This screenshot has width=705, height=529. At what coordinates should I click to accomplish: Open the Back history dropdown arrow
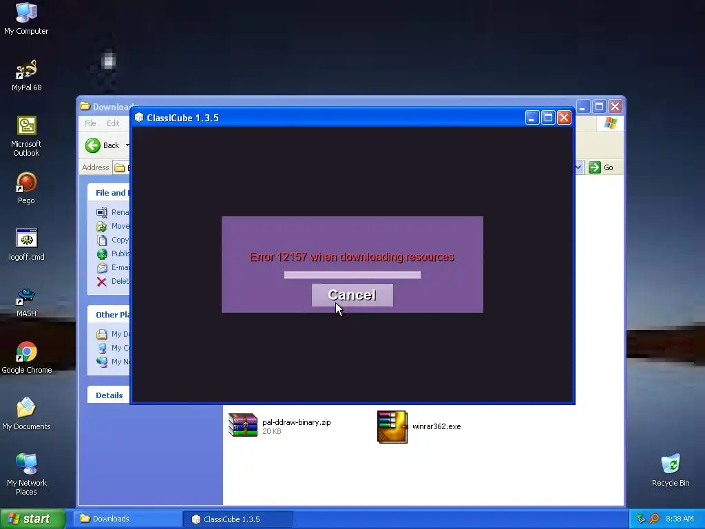tap(127, 145)
